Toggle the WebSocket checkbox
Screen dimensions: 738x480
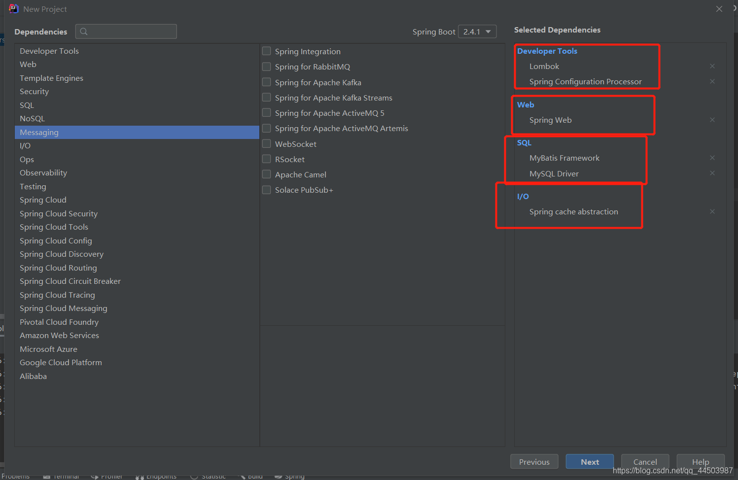(267, 143)
